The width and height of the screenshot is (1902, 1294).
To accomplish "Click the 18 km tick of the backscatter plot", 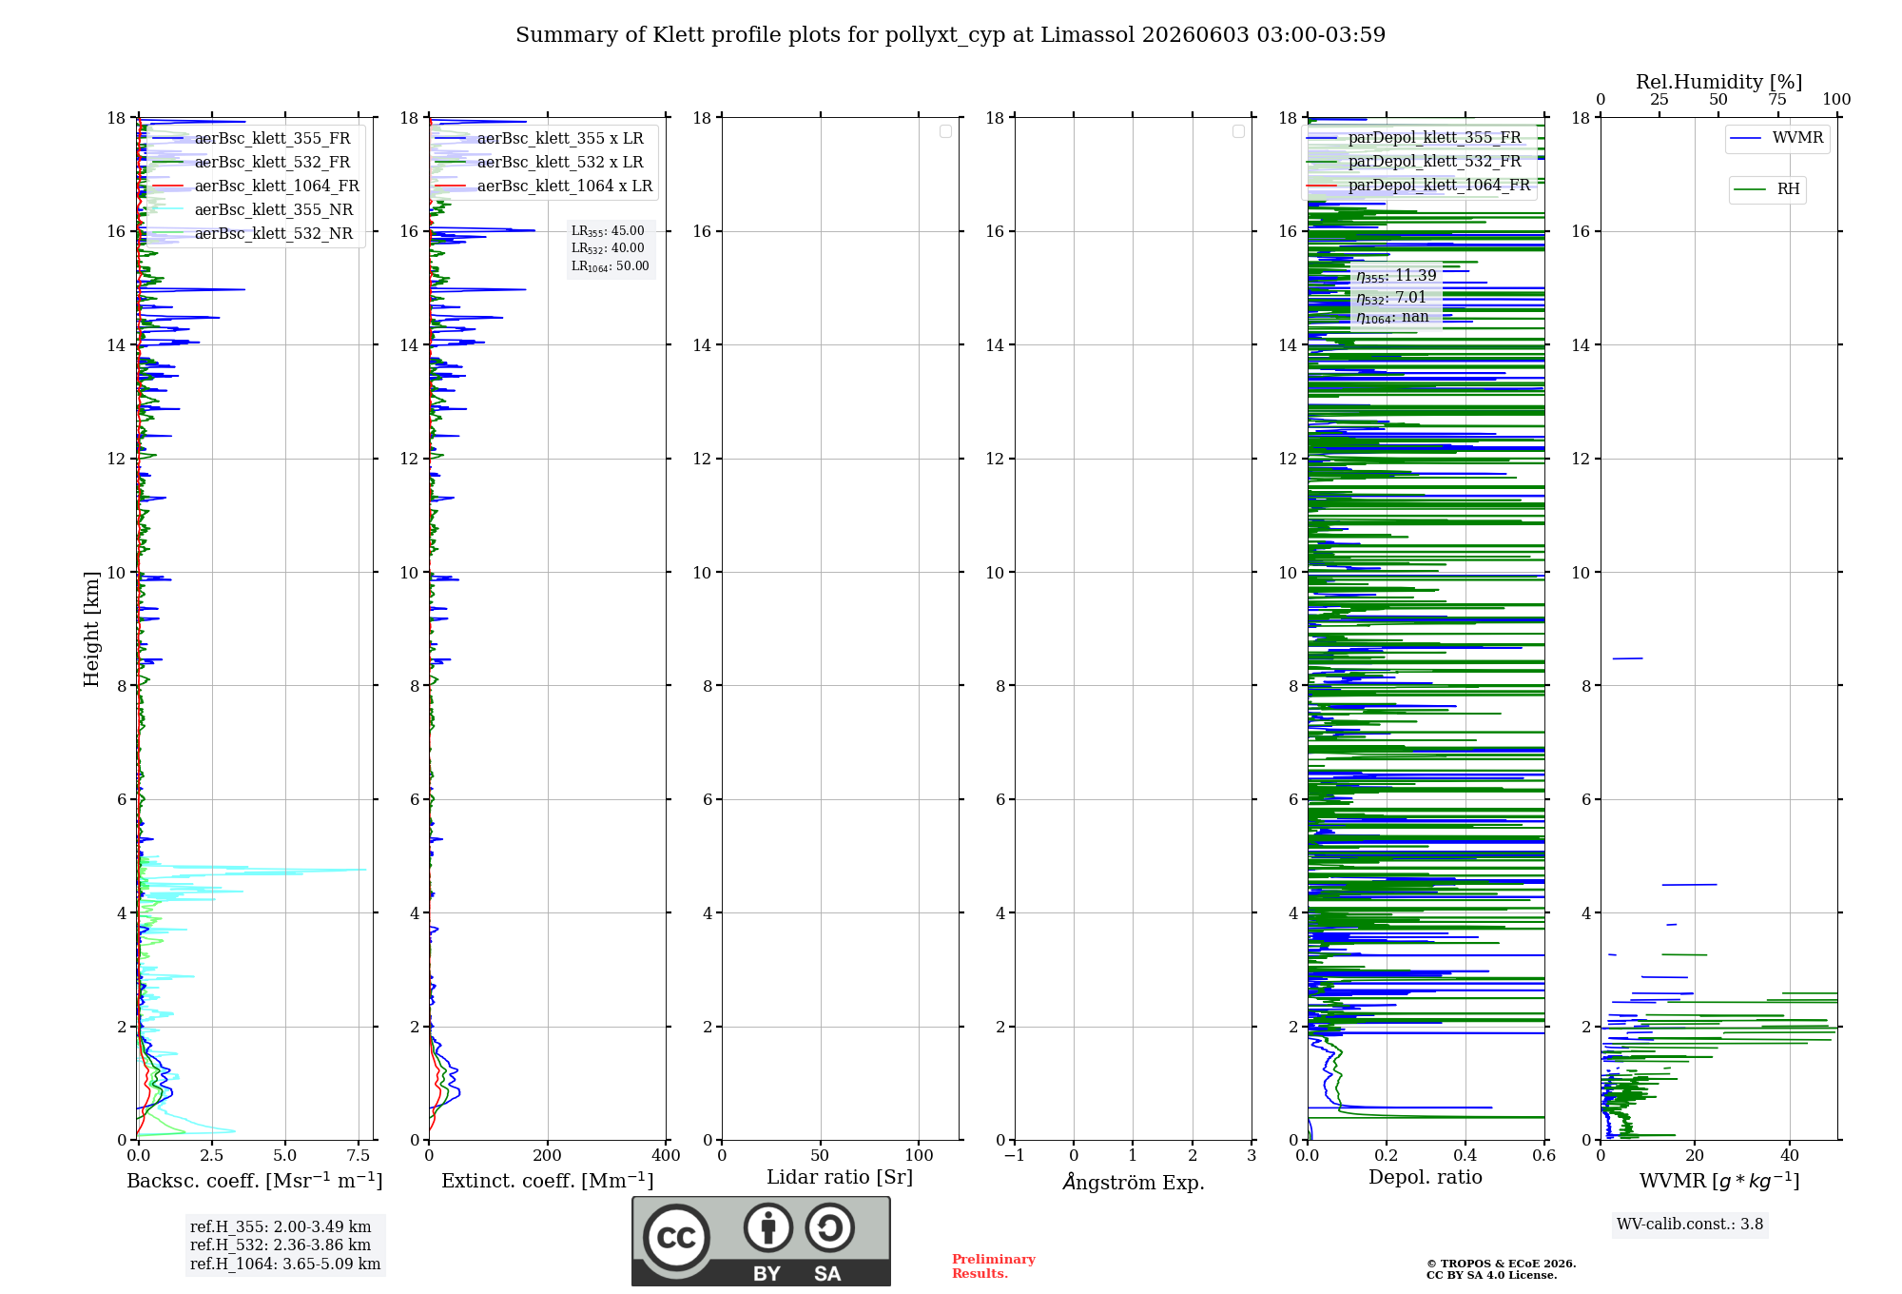I will 116,118.
